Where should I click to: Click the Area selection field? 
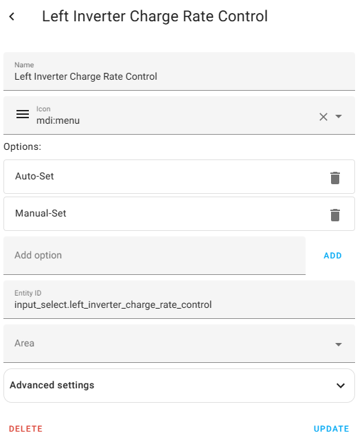[179, 344]
